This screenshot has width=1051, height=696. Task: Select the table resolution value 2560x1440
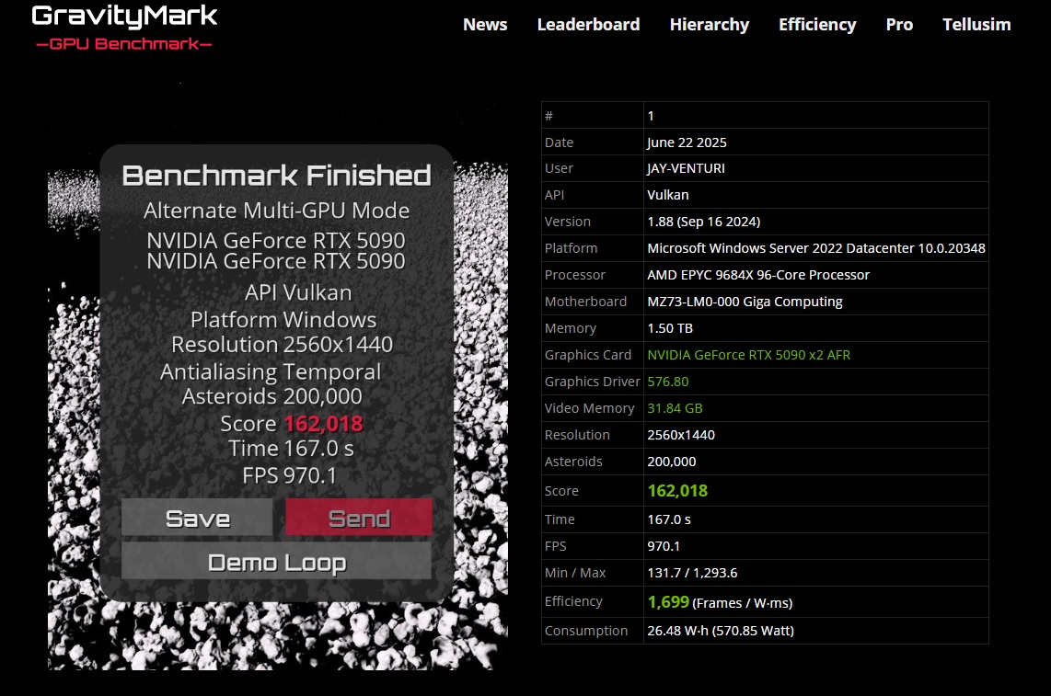click(x=681, y=436)
